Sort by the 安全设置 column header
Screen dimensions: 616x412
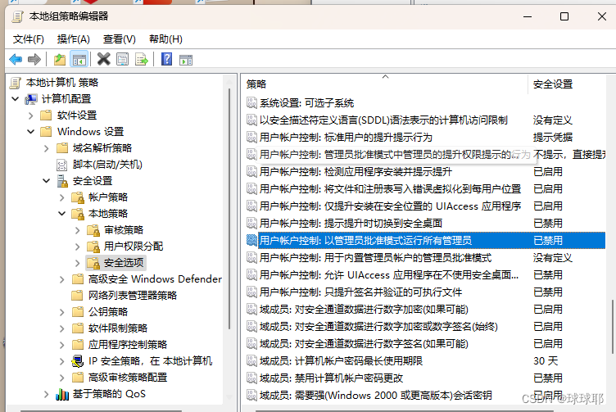(568, 84)
